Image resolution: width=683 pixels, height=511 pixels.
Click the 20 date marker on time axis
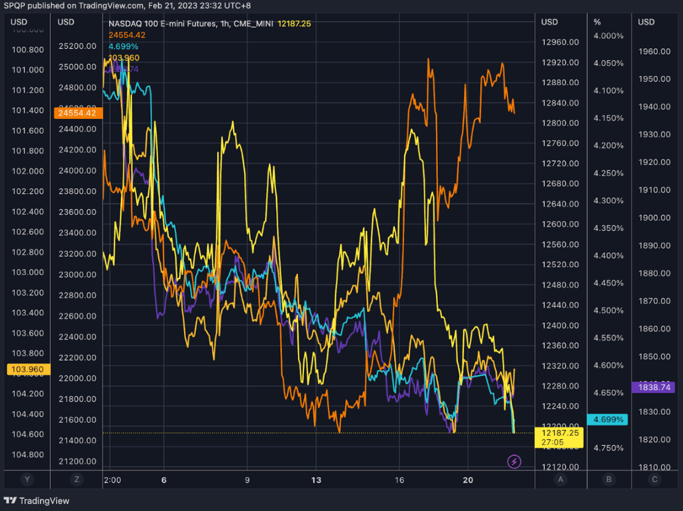point(469,480)
